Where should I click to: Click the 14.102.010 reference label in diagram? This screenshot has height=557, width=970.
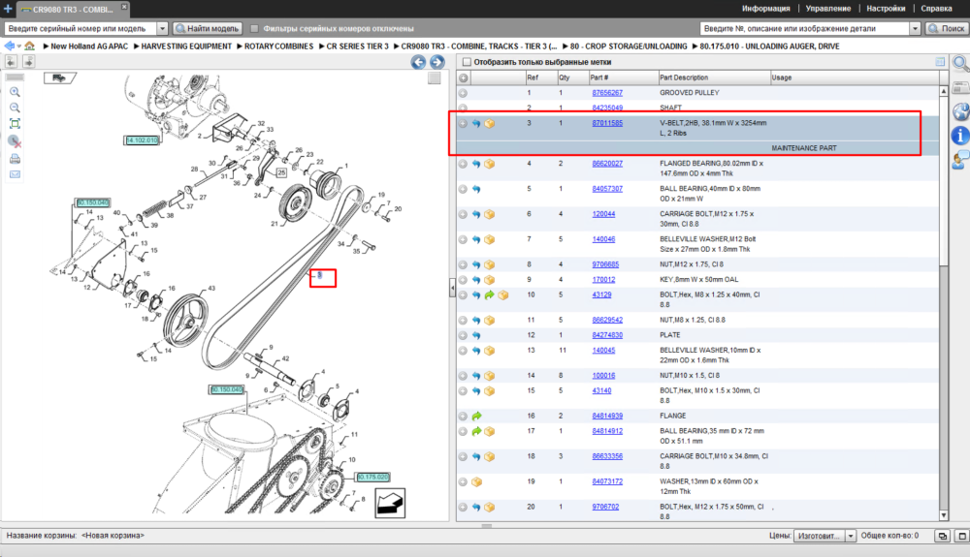142,140
